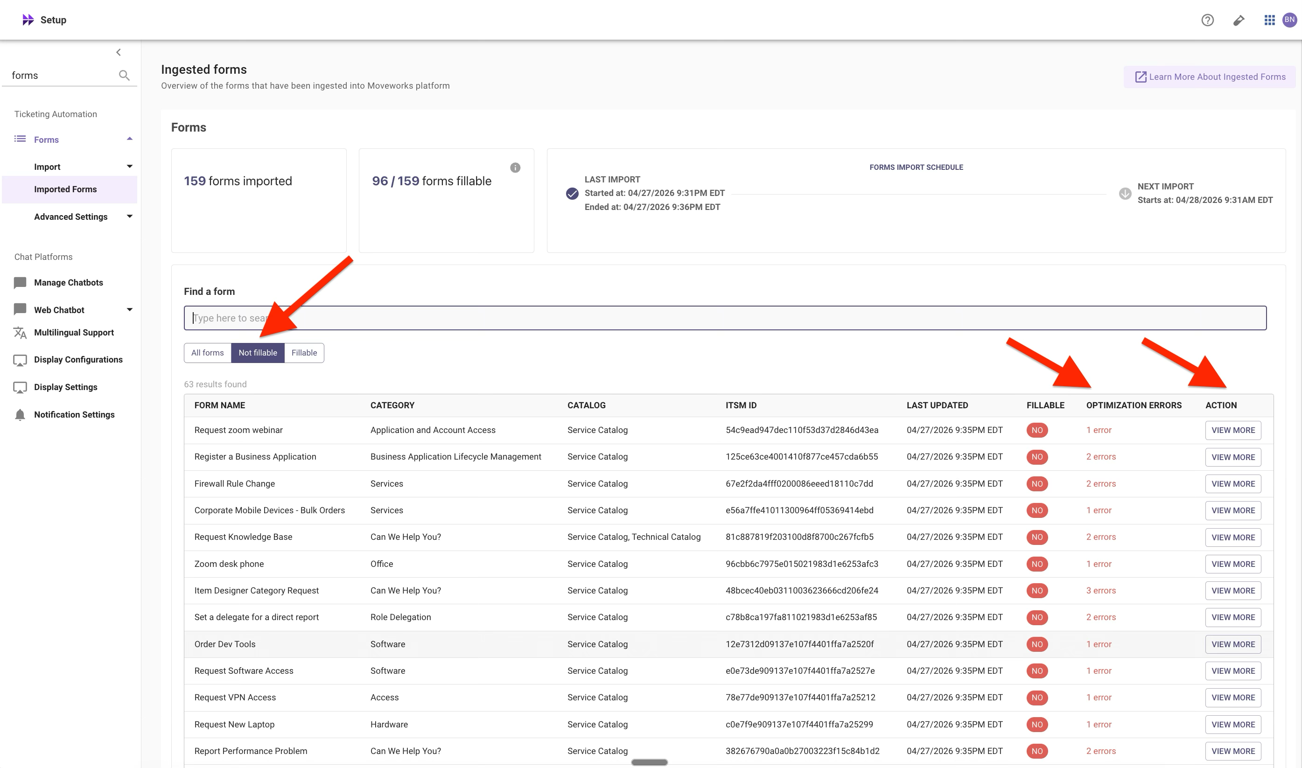Click VIEW MORE for Firewall Rule Change
1302x768 pixels.
pos(1233,484)
